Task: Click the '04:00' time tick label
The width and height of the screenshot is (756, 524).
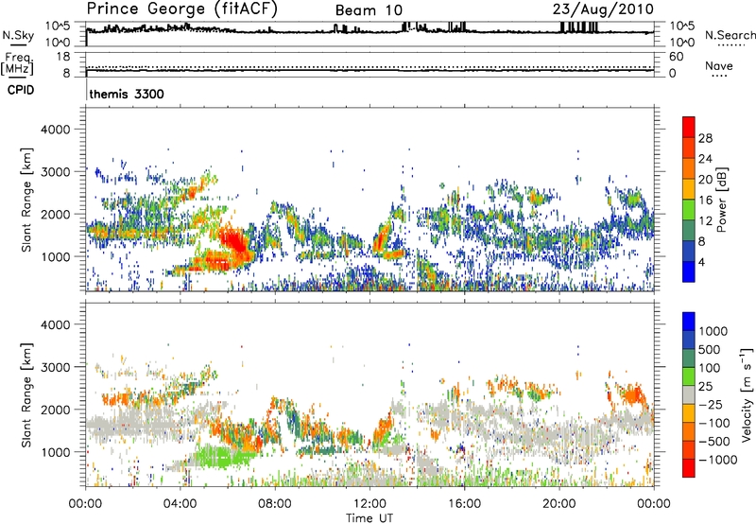Action: (x=180, y=504)
